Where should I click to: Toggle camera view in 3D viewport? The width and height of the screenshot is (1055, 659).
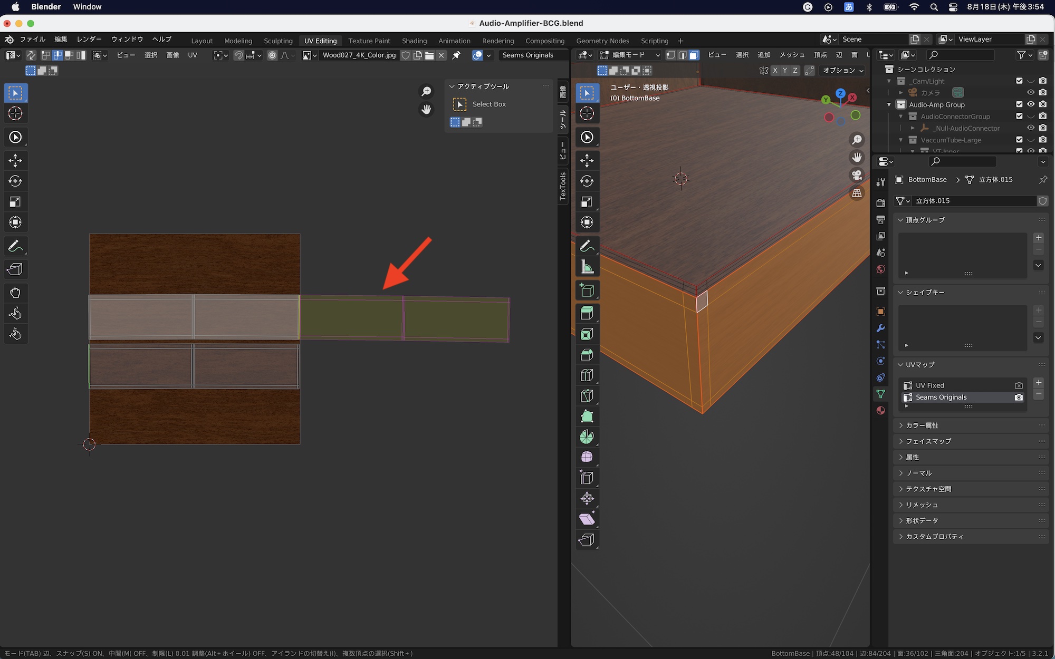857,175
